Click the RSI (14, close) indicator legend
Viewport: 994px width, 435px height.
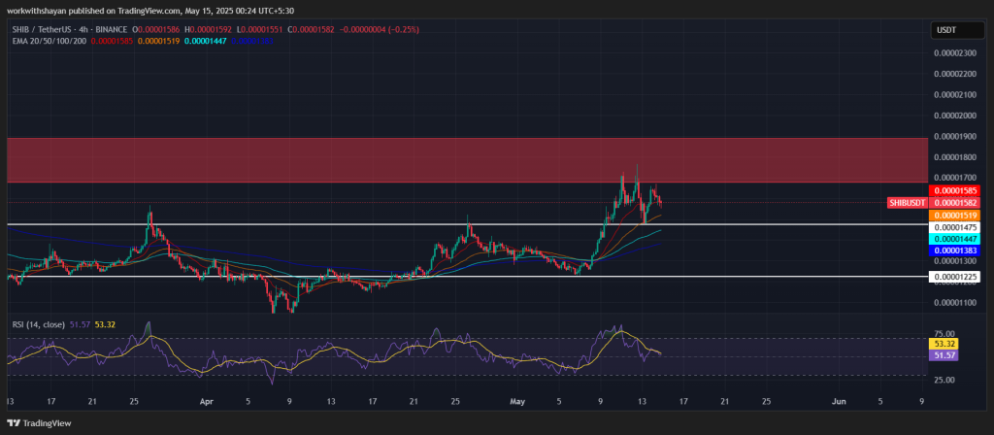39,324
